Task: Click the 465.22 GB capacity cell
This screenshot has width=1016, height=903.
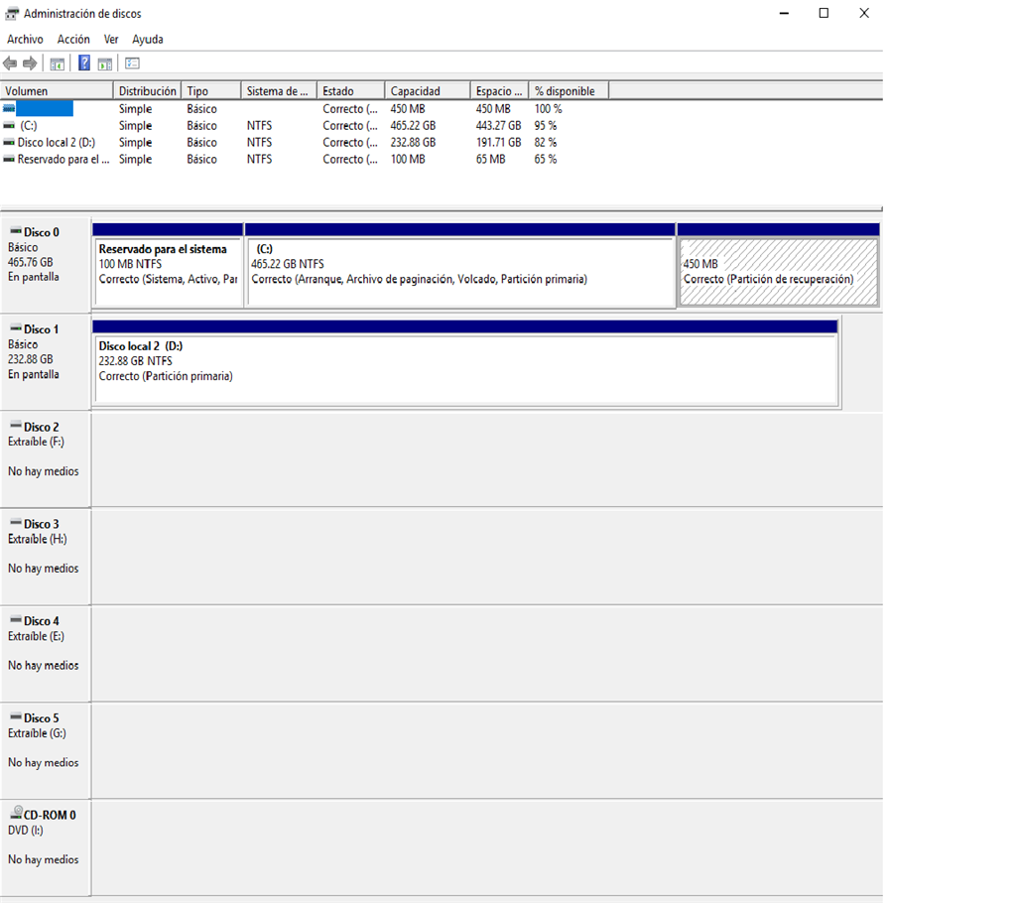Action: click(414, 126)
